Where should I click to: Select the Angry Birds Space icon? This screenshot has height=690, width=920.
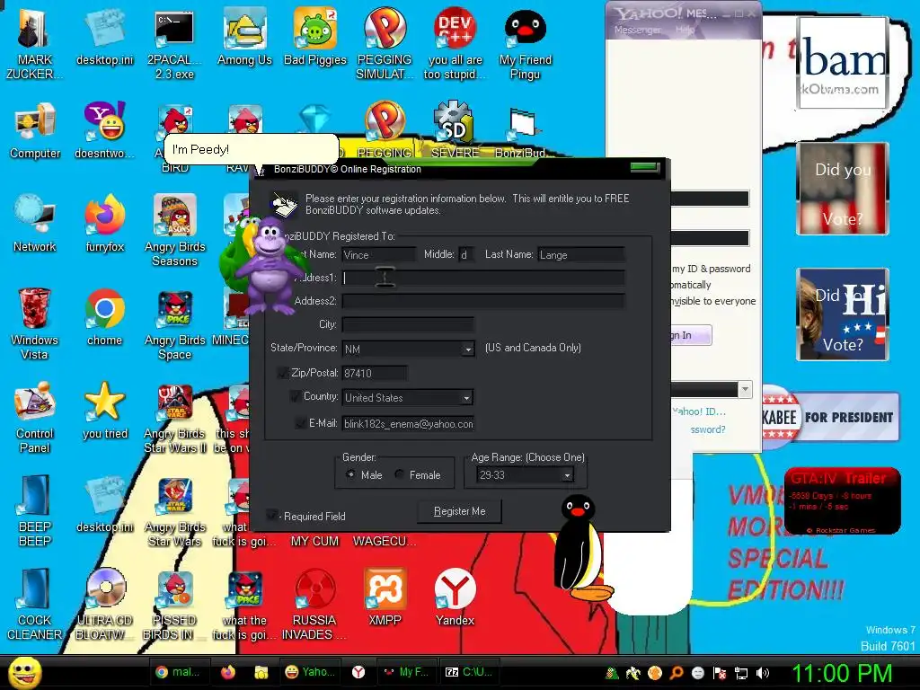(175, 323)
